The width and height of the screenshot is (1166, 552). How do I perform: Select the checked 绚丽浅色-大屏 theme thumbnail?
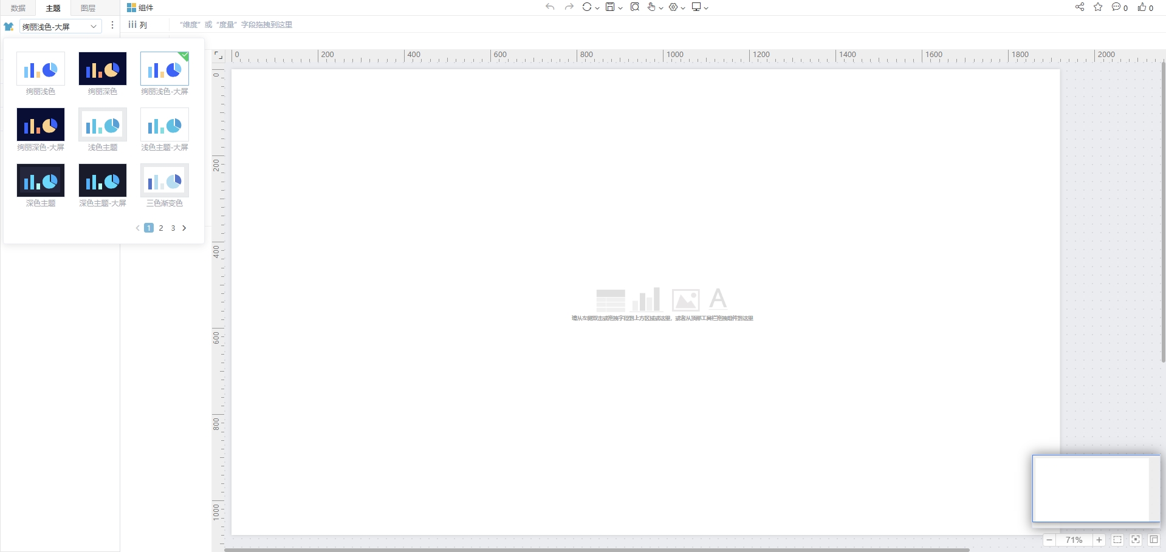tap(165, 69)
